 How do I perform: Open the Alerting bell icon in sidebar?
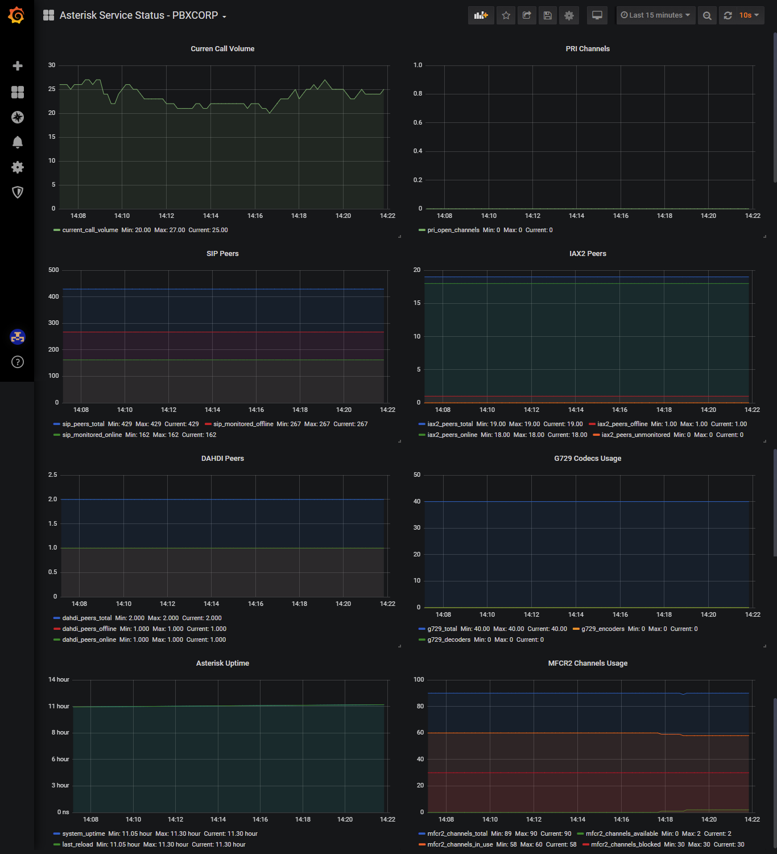tap(18, 142)
